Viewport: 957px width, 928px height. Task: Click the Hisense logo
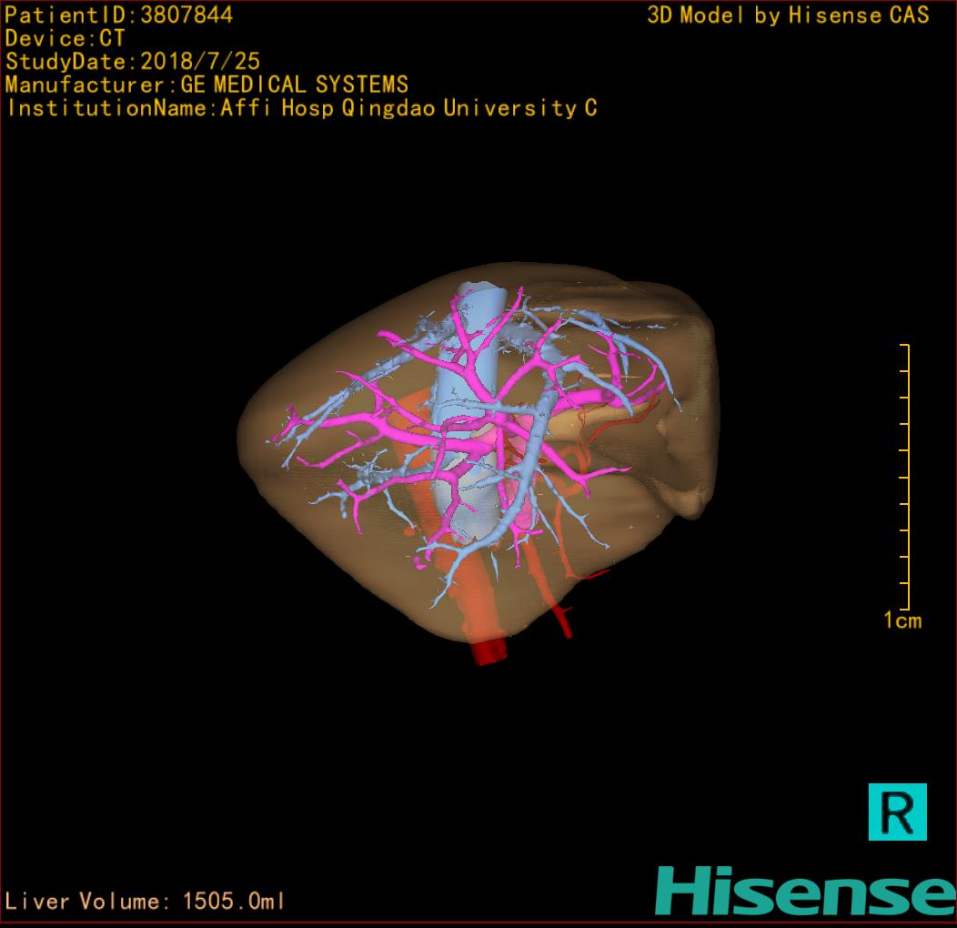805,891
